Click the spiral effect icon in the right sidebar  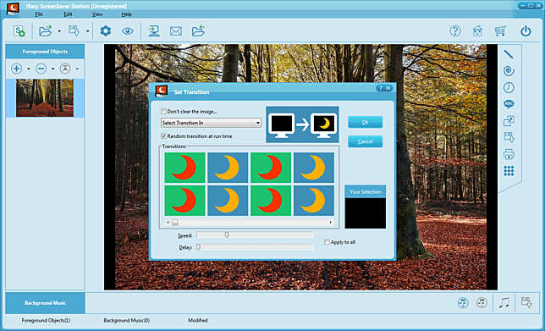tap(509, 71)
